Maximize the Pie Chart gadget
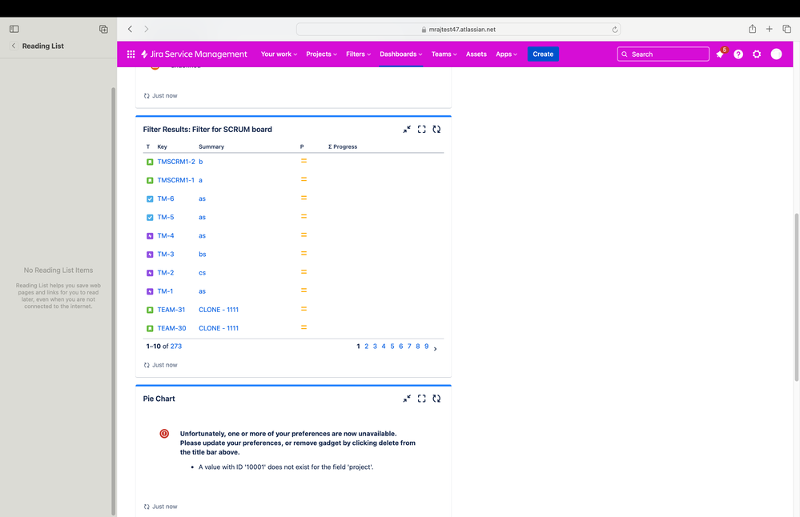 point(421,398)
